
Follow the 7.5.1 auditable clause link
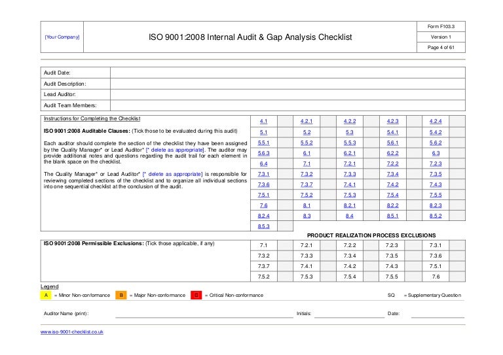coord(263,195)
